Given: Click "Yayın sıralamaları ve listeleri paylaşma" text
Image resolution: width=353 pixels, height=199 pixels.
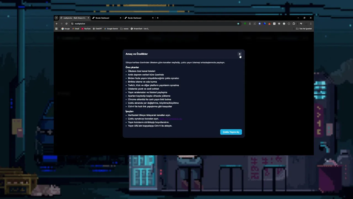Looking at the screenshot, I should [x=148, y=92].
